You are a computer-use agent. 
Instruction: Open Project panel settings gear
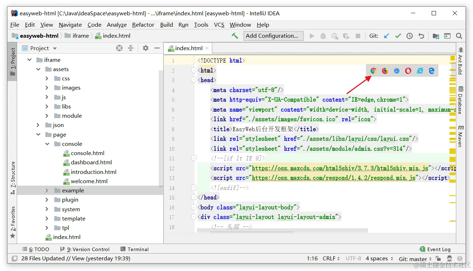coord(145,48)
